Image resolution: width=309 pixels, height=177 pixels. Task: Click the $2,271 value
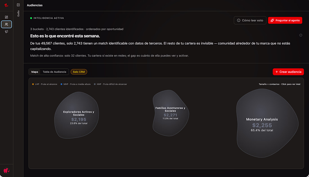(x=170, y=115)
